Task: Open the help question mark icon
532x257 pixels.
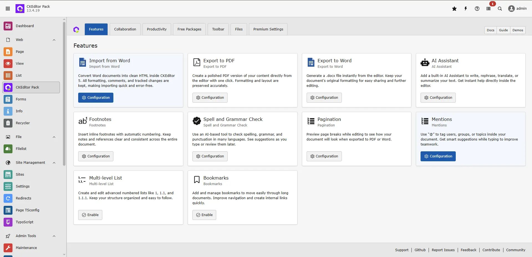Action: point(477,9)
